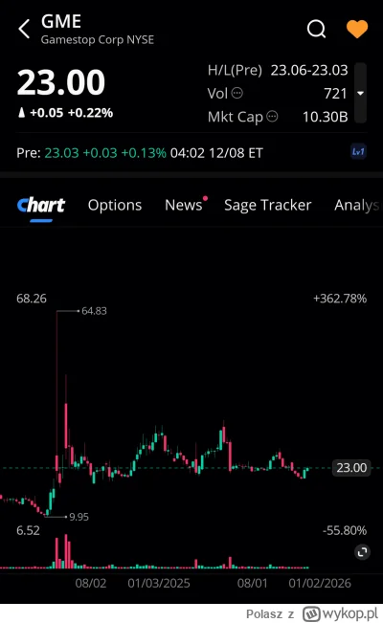Screen dimensions: 383x623
Task: Tap the 23.00 current price label on chart
Action: [x=351, y=468]
